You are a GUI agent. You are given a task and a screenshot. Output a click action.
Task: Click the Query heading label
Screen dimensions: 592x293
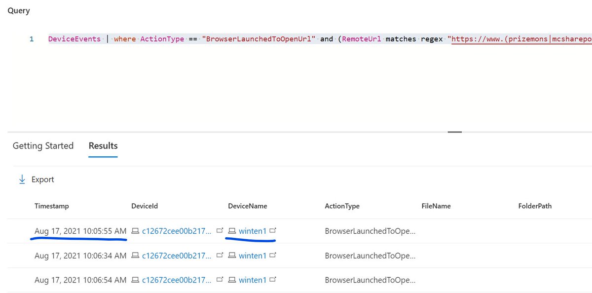19,11
